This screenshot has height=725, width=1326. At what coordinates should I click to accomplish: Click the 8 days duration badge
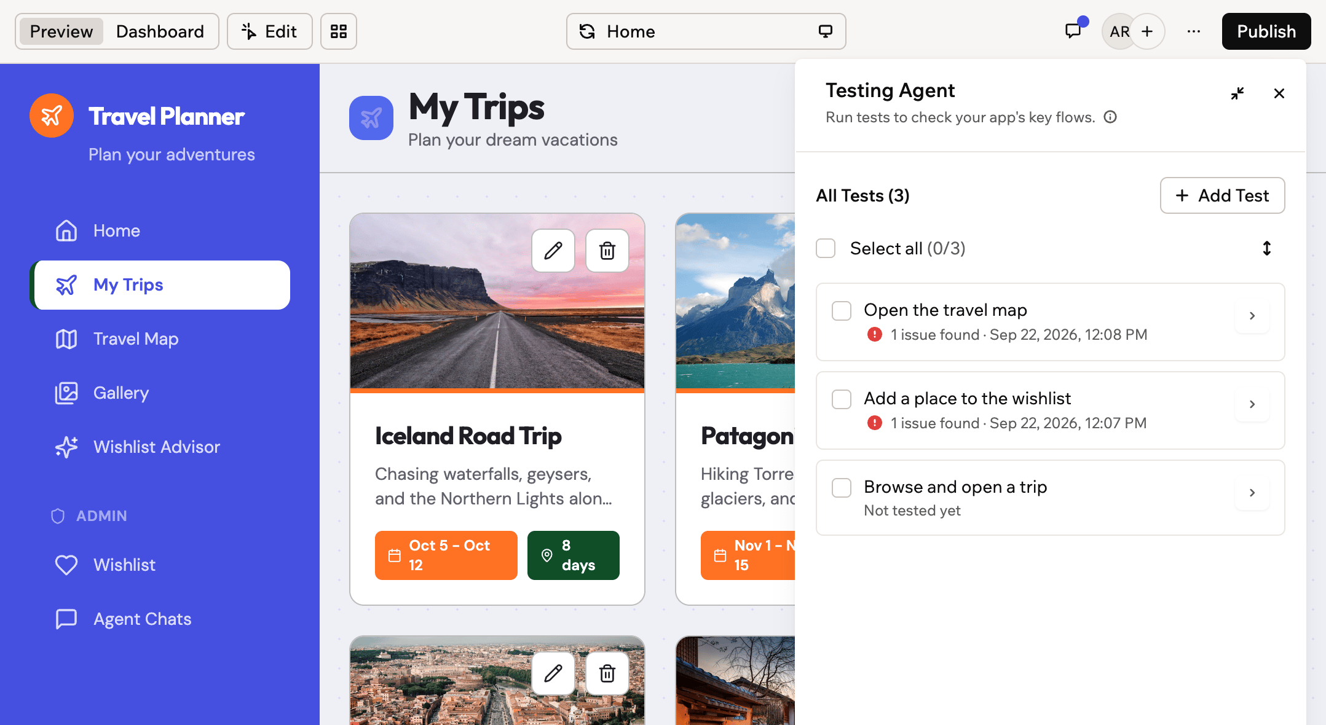point(574,555)
